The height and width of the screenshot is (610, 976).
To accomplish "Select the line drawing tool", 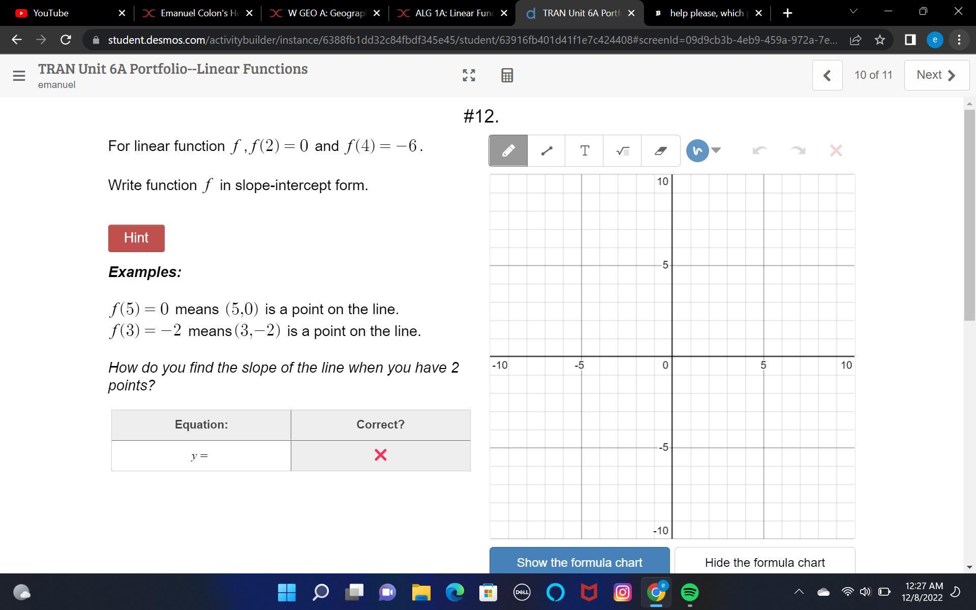I will click(546, 150).
